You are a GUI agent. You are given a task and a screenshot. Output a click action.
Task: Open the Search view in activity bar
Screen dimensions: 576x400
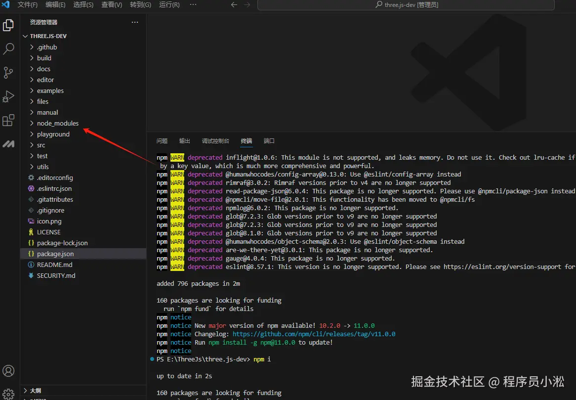tap(8, 49)
